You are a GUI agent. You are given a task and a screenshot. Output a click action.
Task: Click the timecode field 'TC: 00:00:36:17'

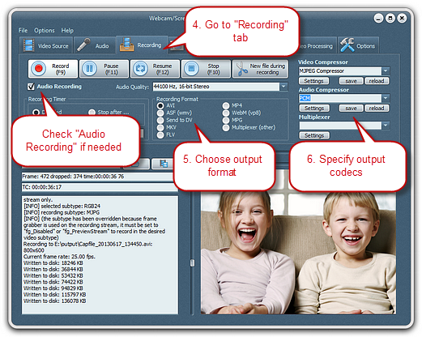click(x=100, y=187)
